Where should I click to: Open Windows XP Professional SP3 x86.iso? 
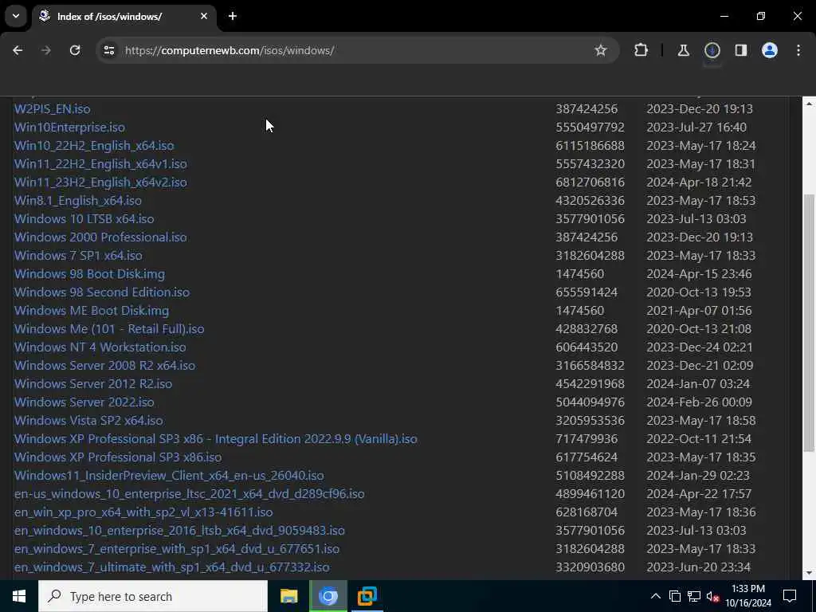(118, 457)
